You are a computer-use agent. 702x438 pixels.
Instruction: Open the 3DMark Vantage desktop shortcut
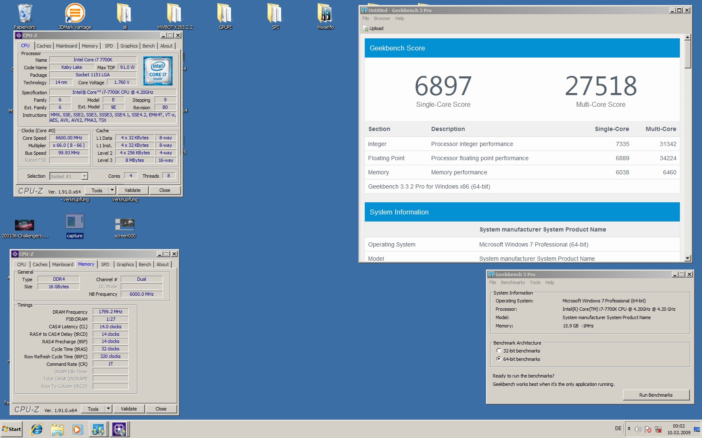tap(75, 17)
